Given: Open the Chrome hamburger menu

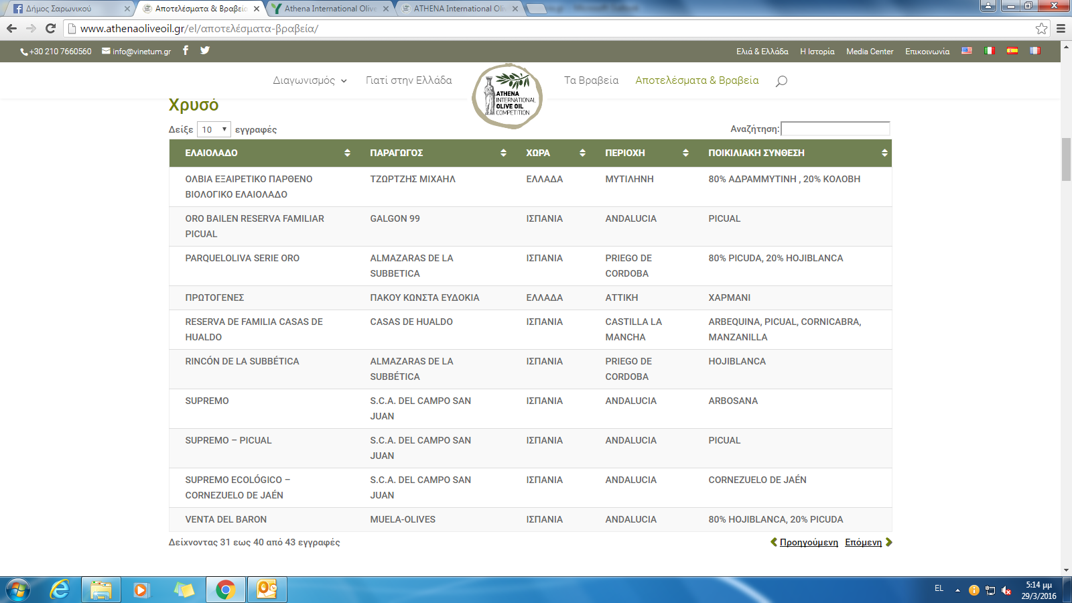Looking at the screenshot, I should pos(1061,28).
